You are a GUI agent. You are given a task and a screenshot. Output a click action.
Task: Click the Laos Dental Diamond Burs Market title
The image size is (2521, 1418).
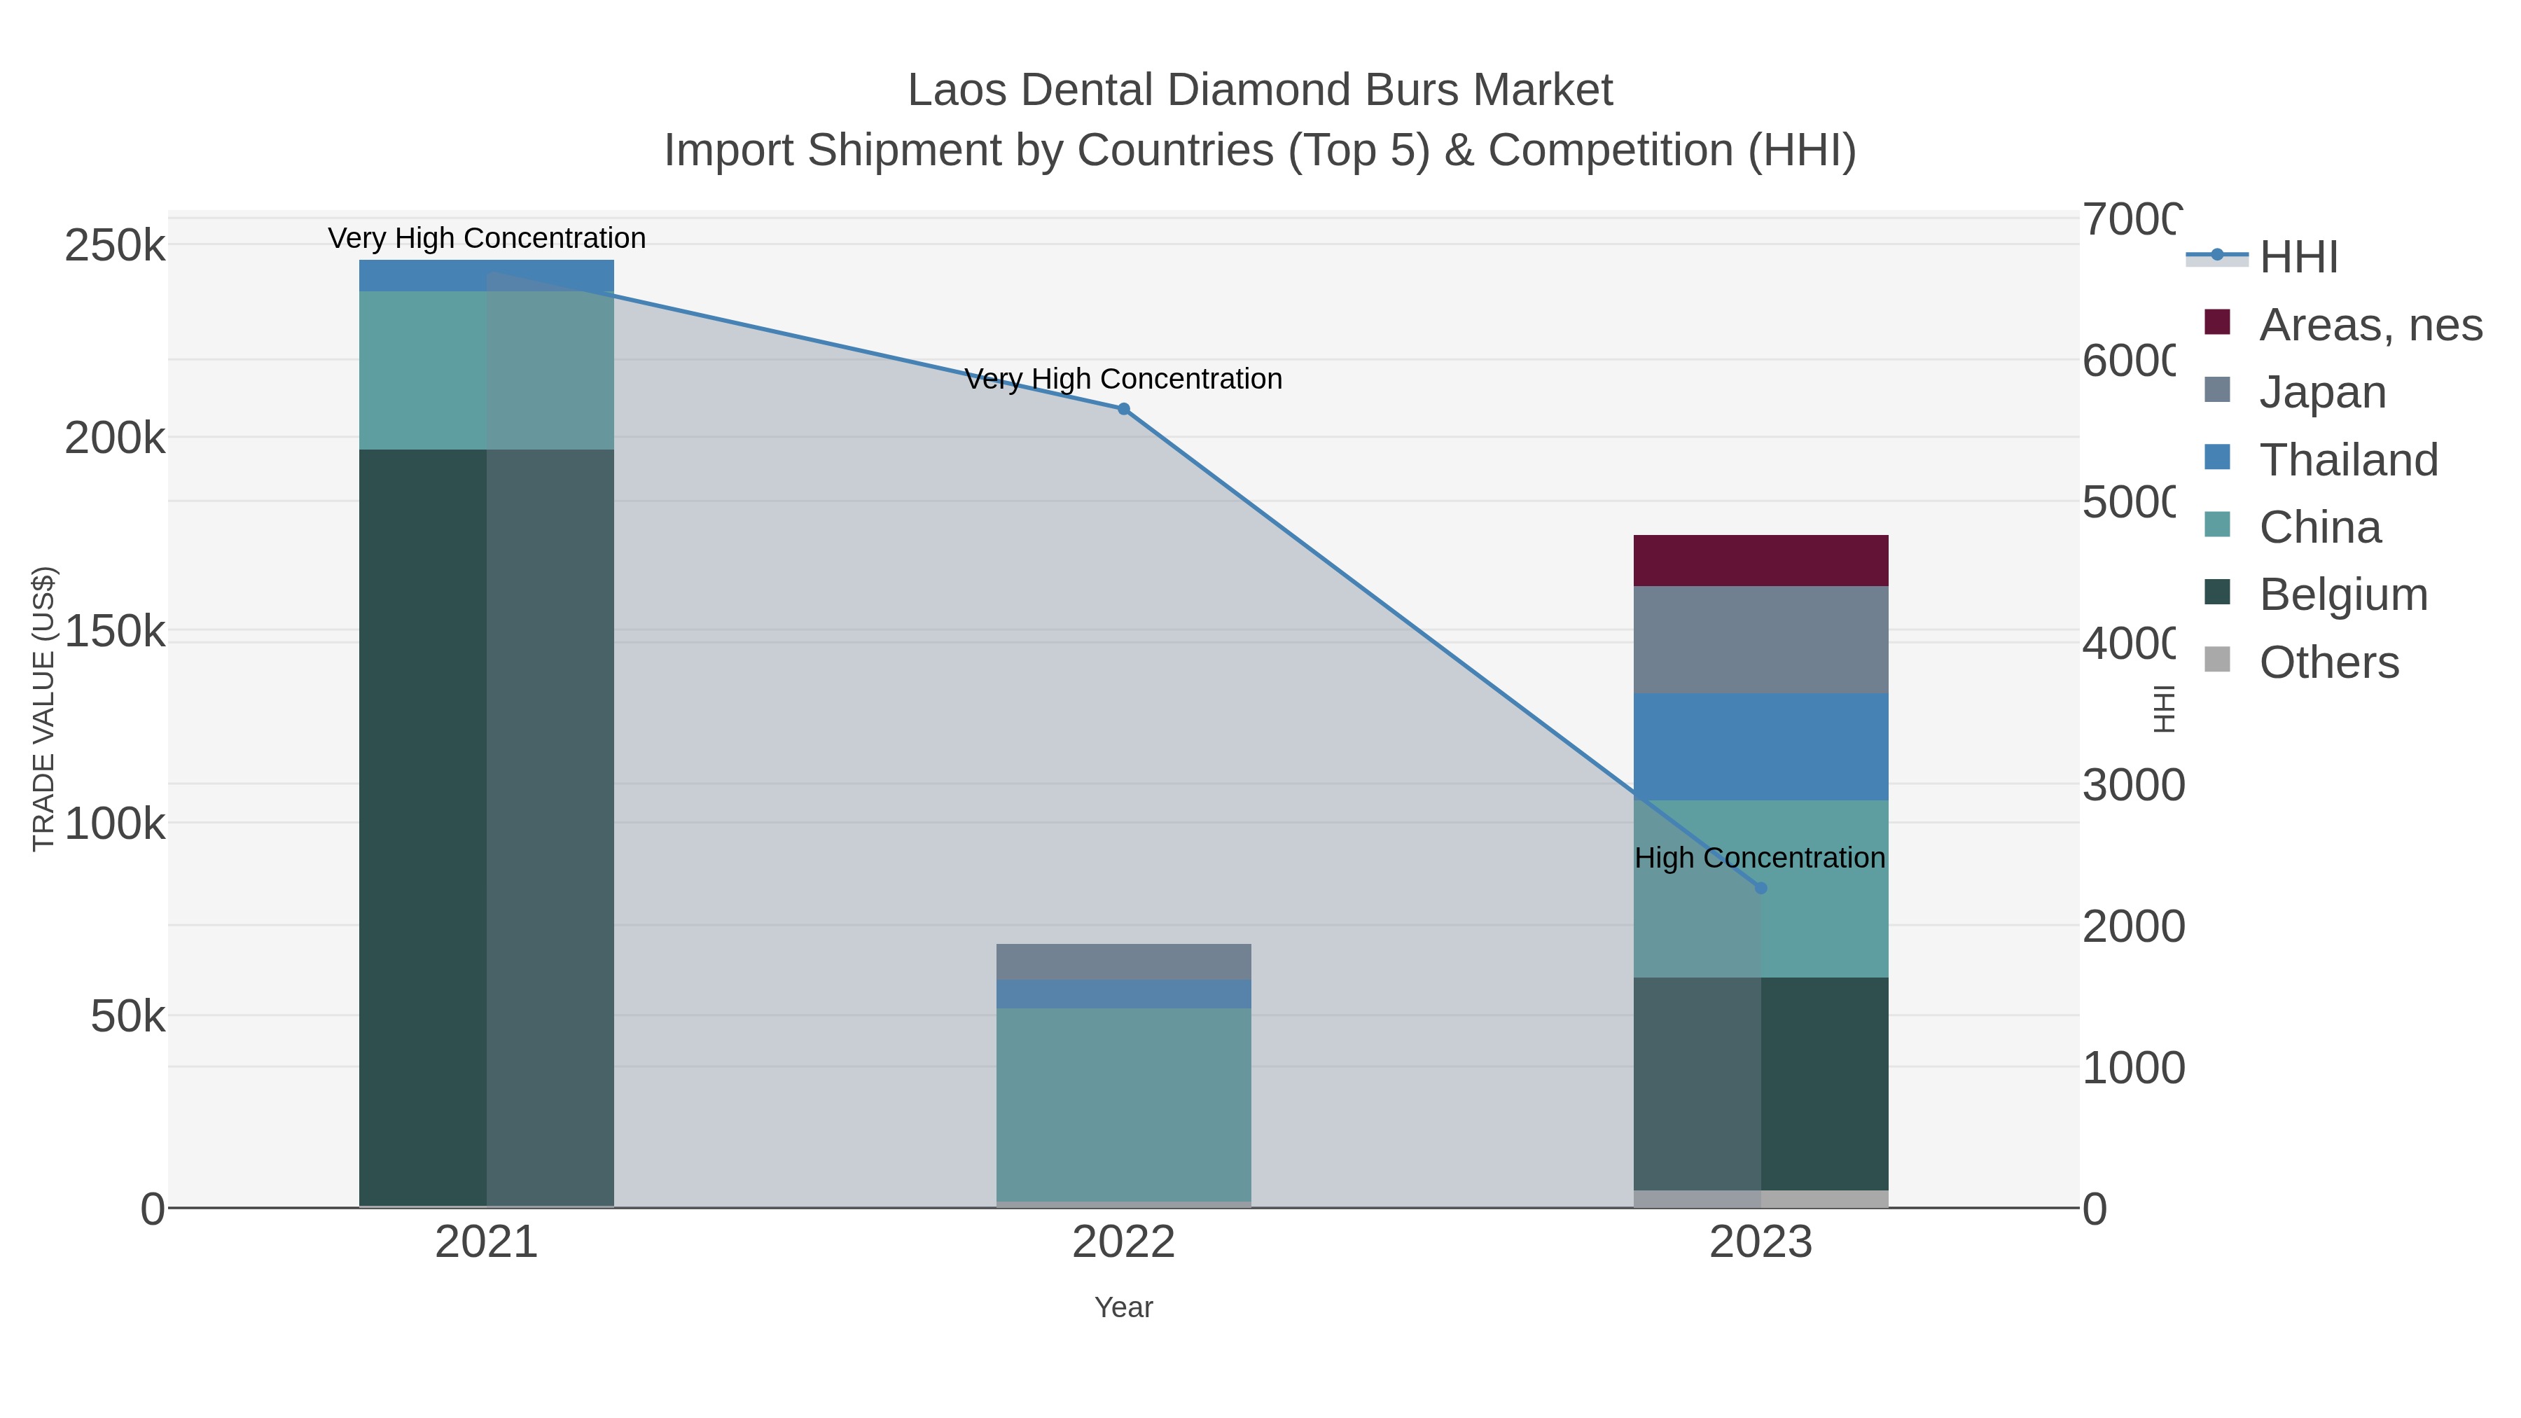1260,90
